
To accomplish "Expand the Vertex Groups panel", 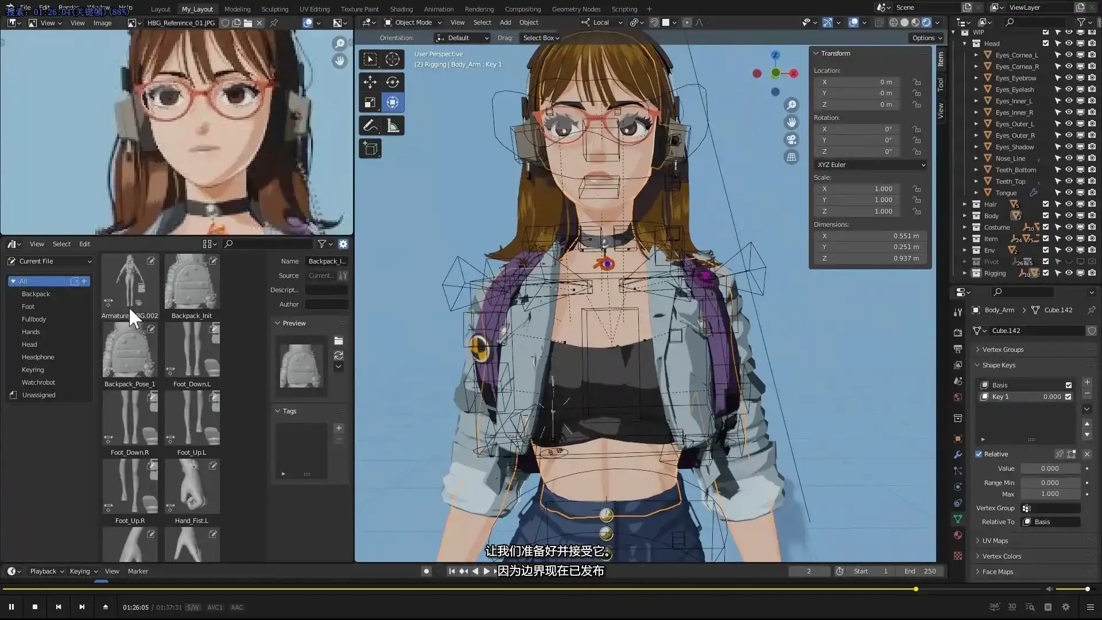I will click(1002, 350).
